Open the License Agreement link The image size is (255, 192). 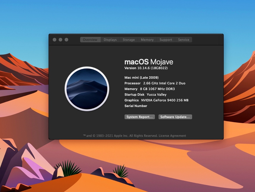pos(172,136)
